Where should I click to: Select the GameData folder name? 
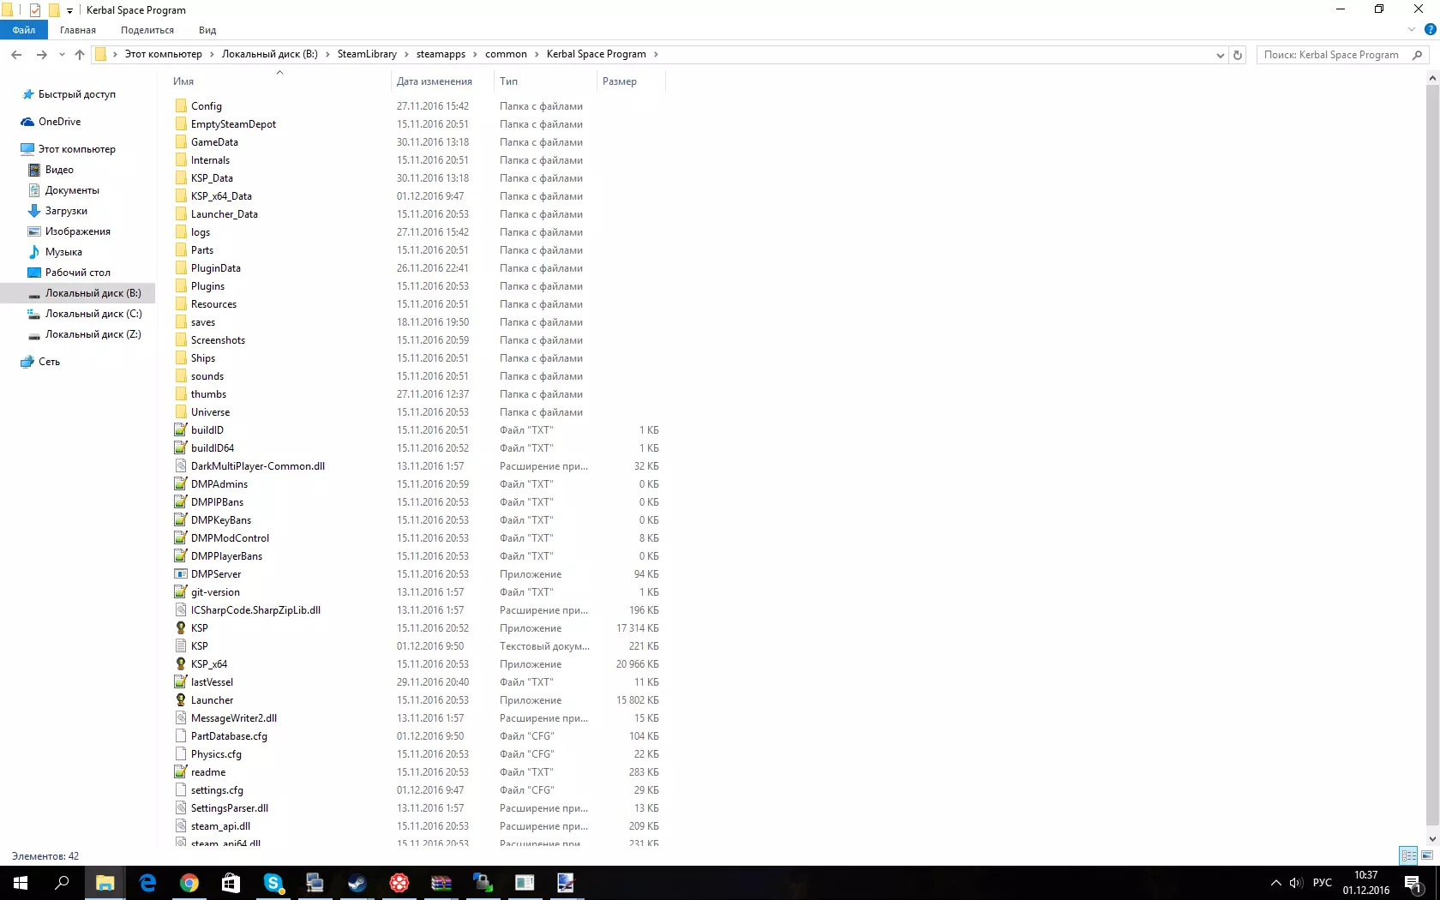coord(214,142)
